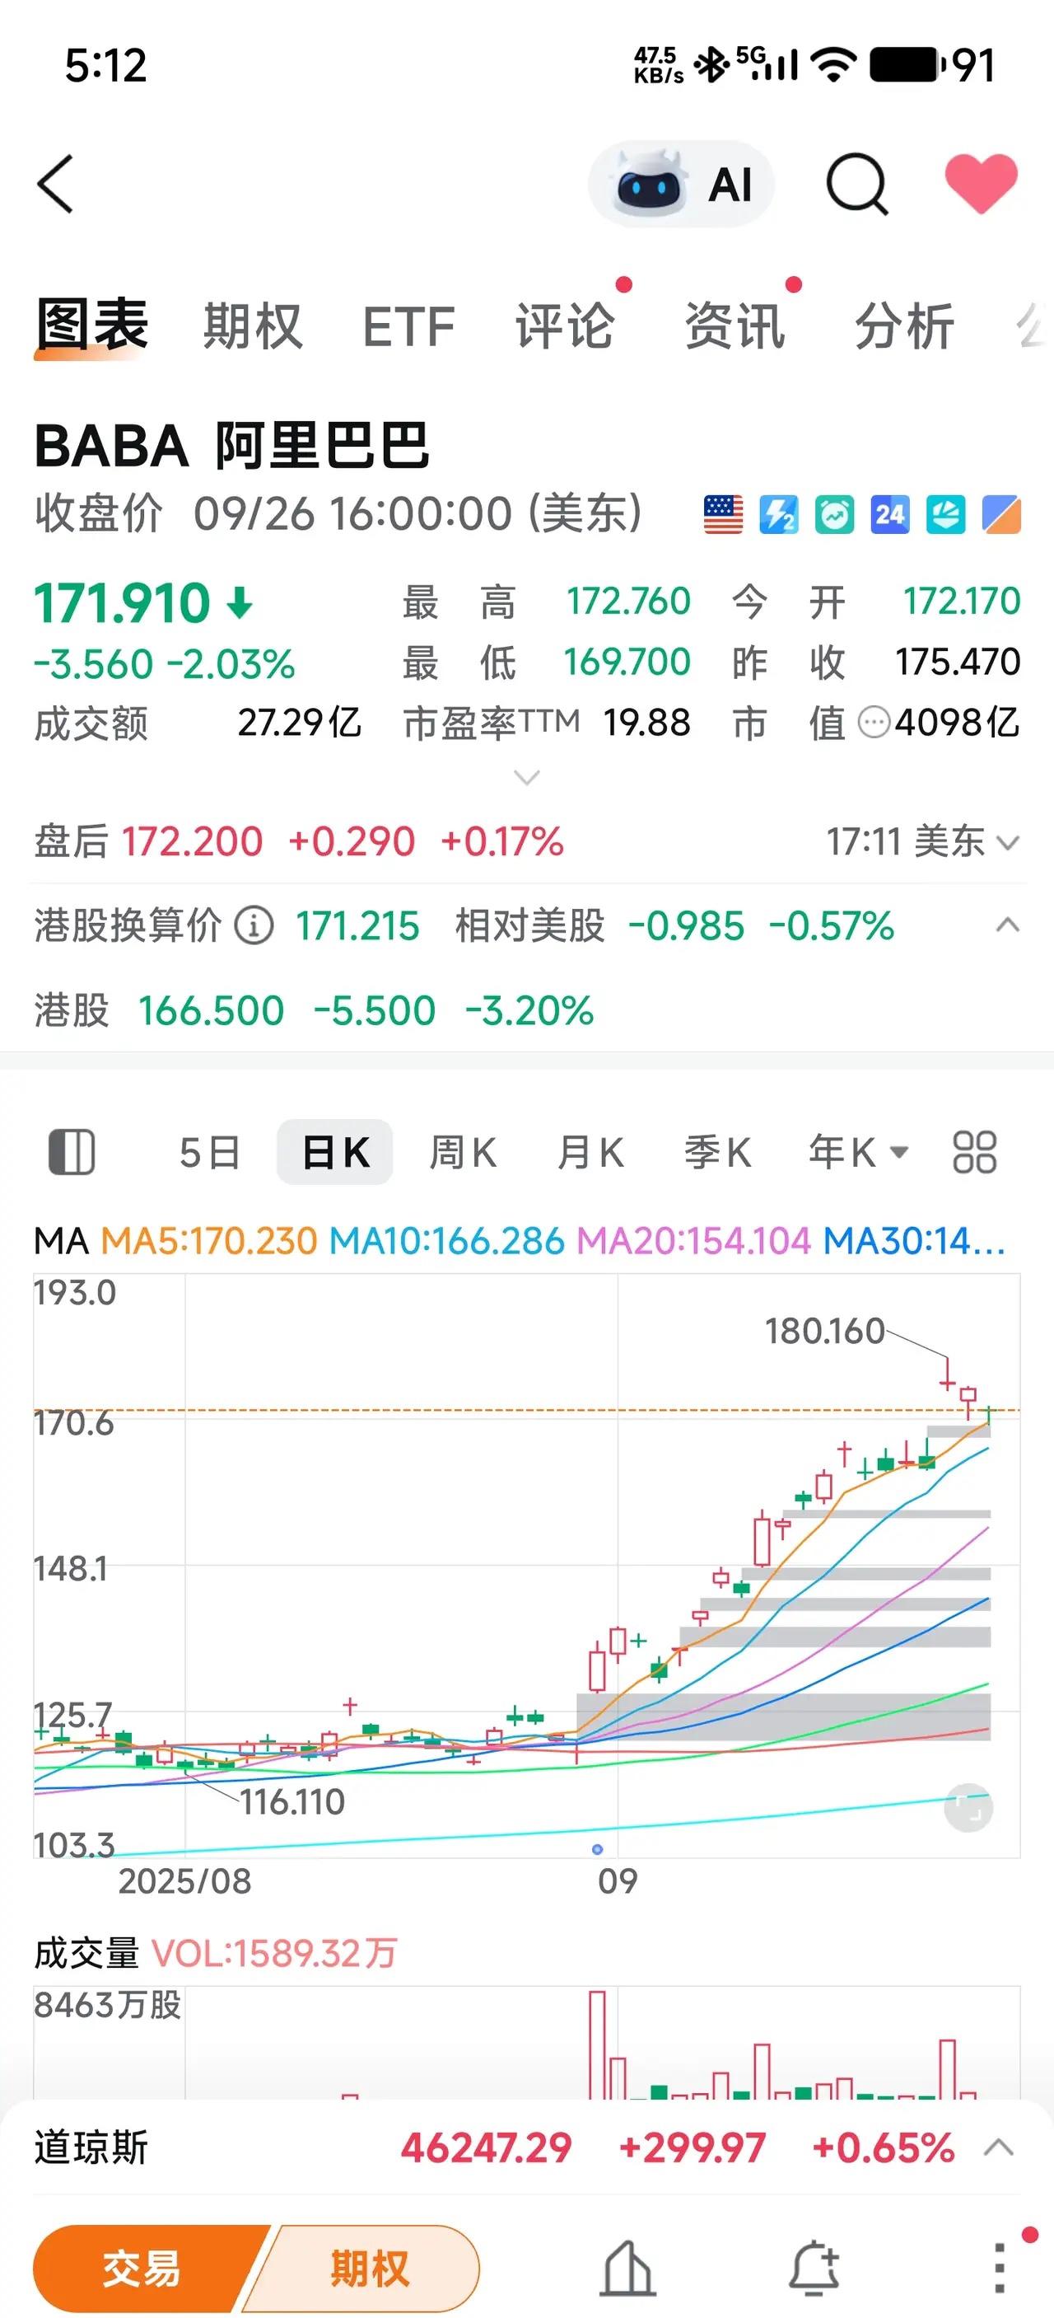Select the 日K chart period
Viewport: 1054px width, 2318px height.
pyautogui.click(x=334, y=1153)
